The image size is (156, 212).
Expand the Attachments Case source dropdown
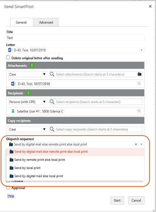(x=28, y=74)
